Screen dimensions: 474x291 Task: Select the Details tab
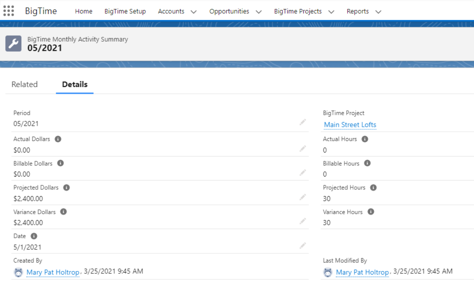point(75,84)
